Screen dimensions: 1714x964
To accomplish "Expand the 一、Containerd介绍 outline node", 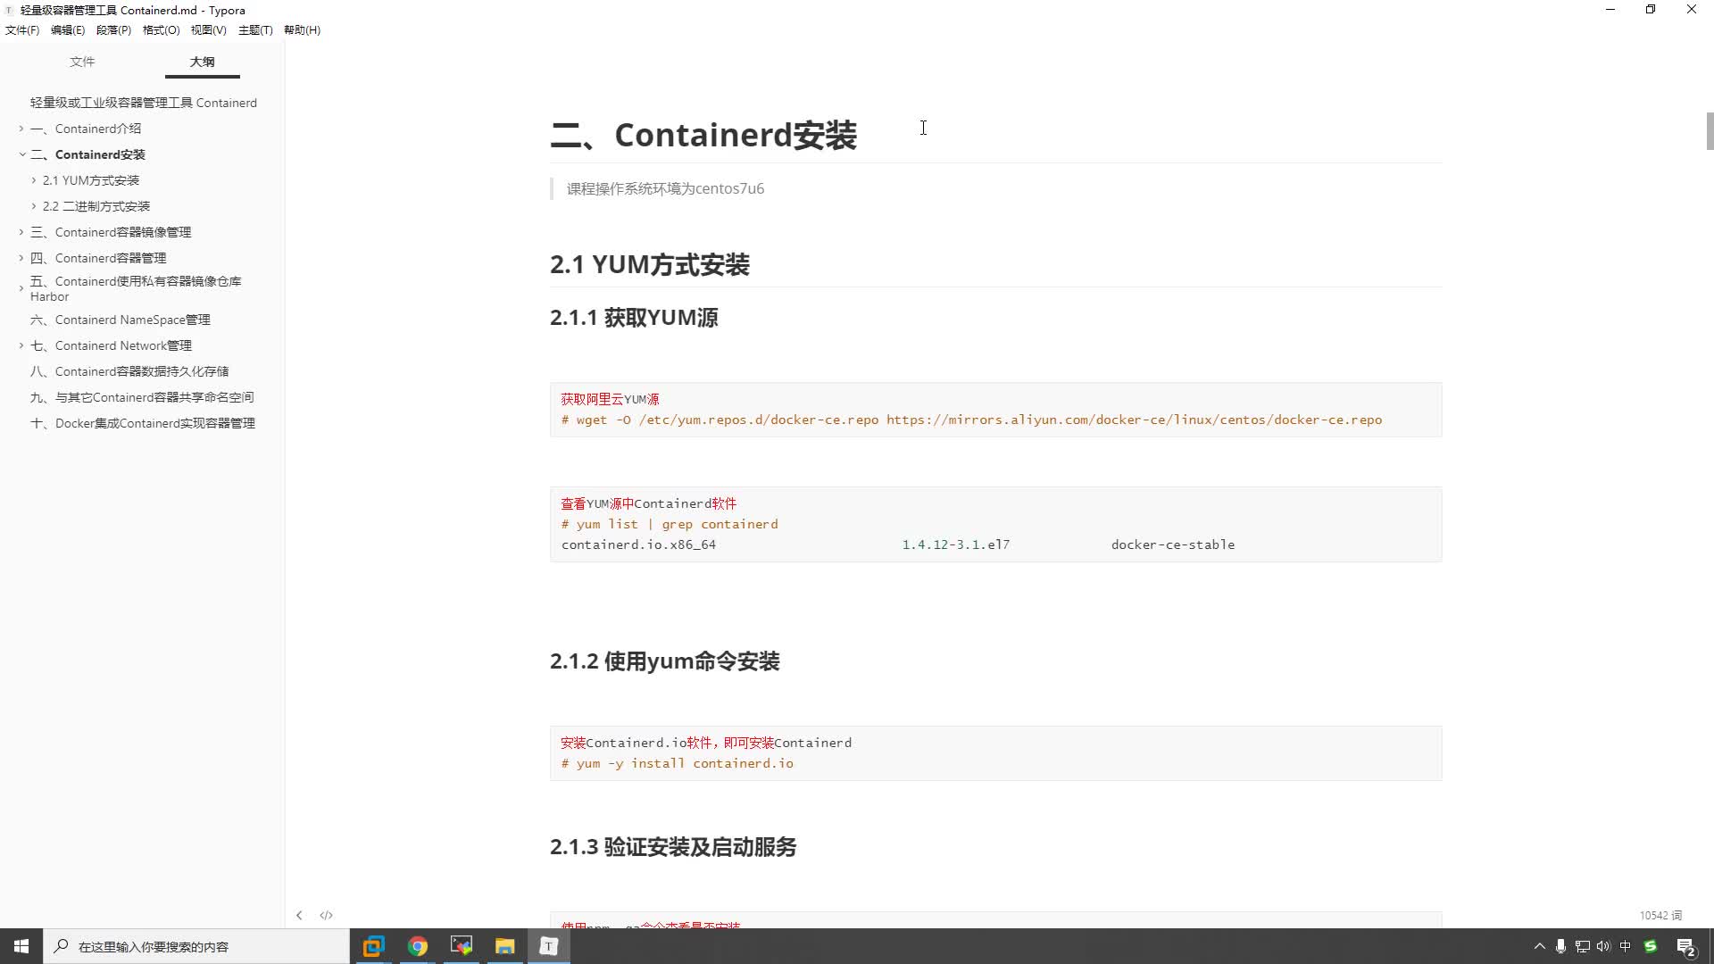I will pos(21,129).
